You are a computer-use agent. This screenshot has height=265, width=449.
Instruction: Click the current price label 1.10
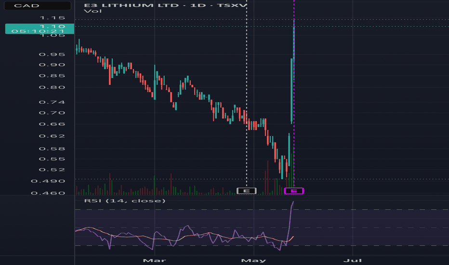coord(40,28)
